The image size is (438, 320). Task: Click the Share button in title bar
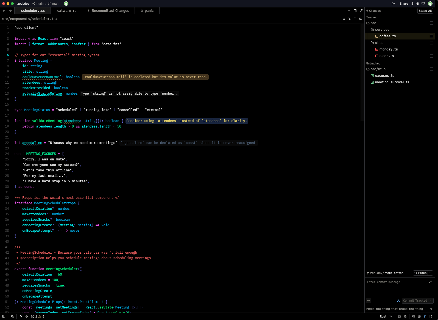[404, 4]
